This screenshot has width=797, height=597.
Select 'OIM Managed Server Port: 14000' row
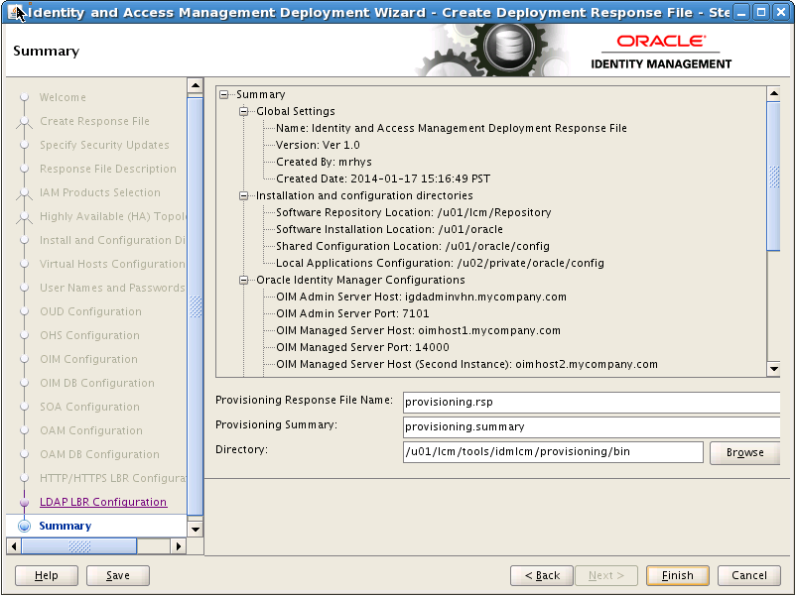pyautogui.click(x=362, y=347)
